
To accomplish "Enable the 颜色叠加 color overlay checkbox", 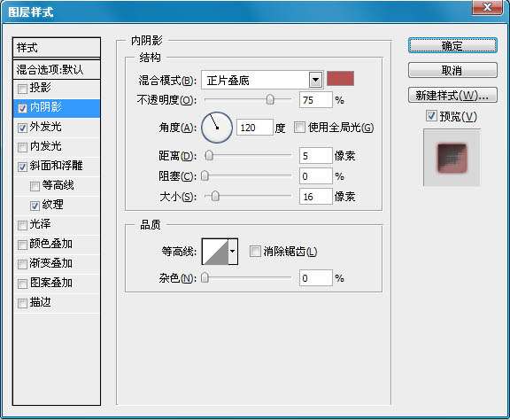I will tap(22, 245).
